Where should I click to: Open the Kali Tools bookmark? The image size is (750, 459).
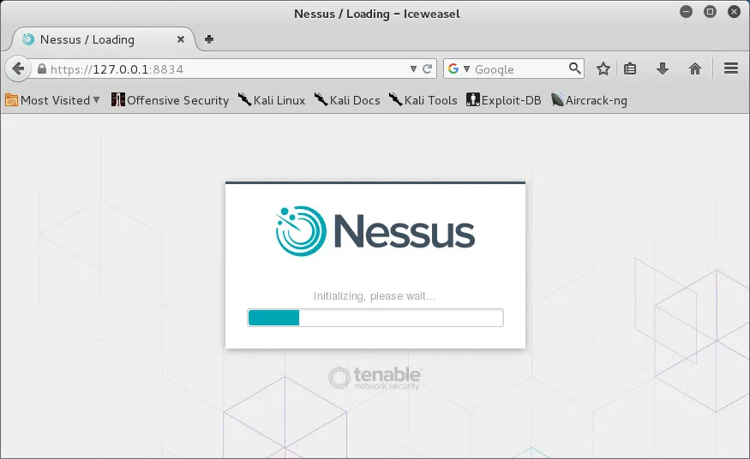423,100
